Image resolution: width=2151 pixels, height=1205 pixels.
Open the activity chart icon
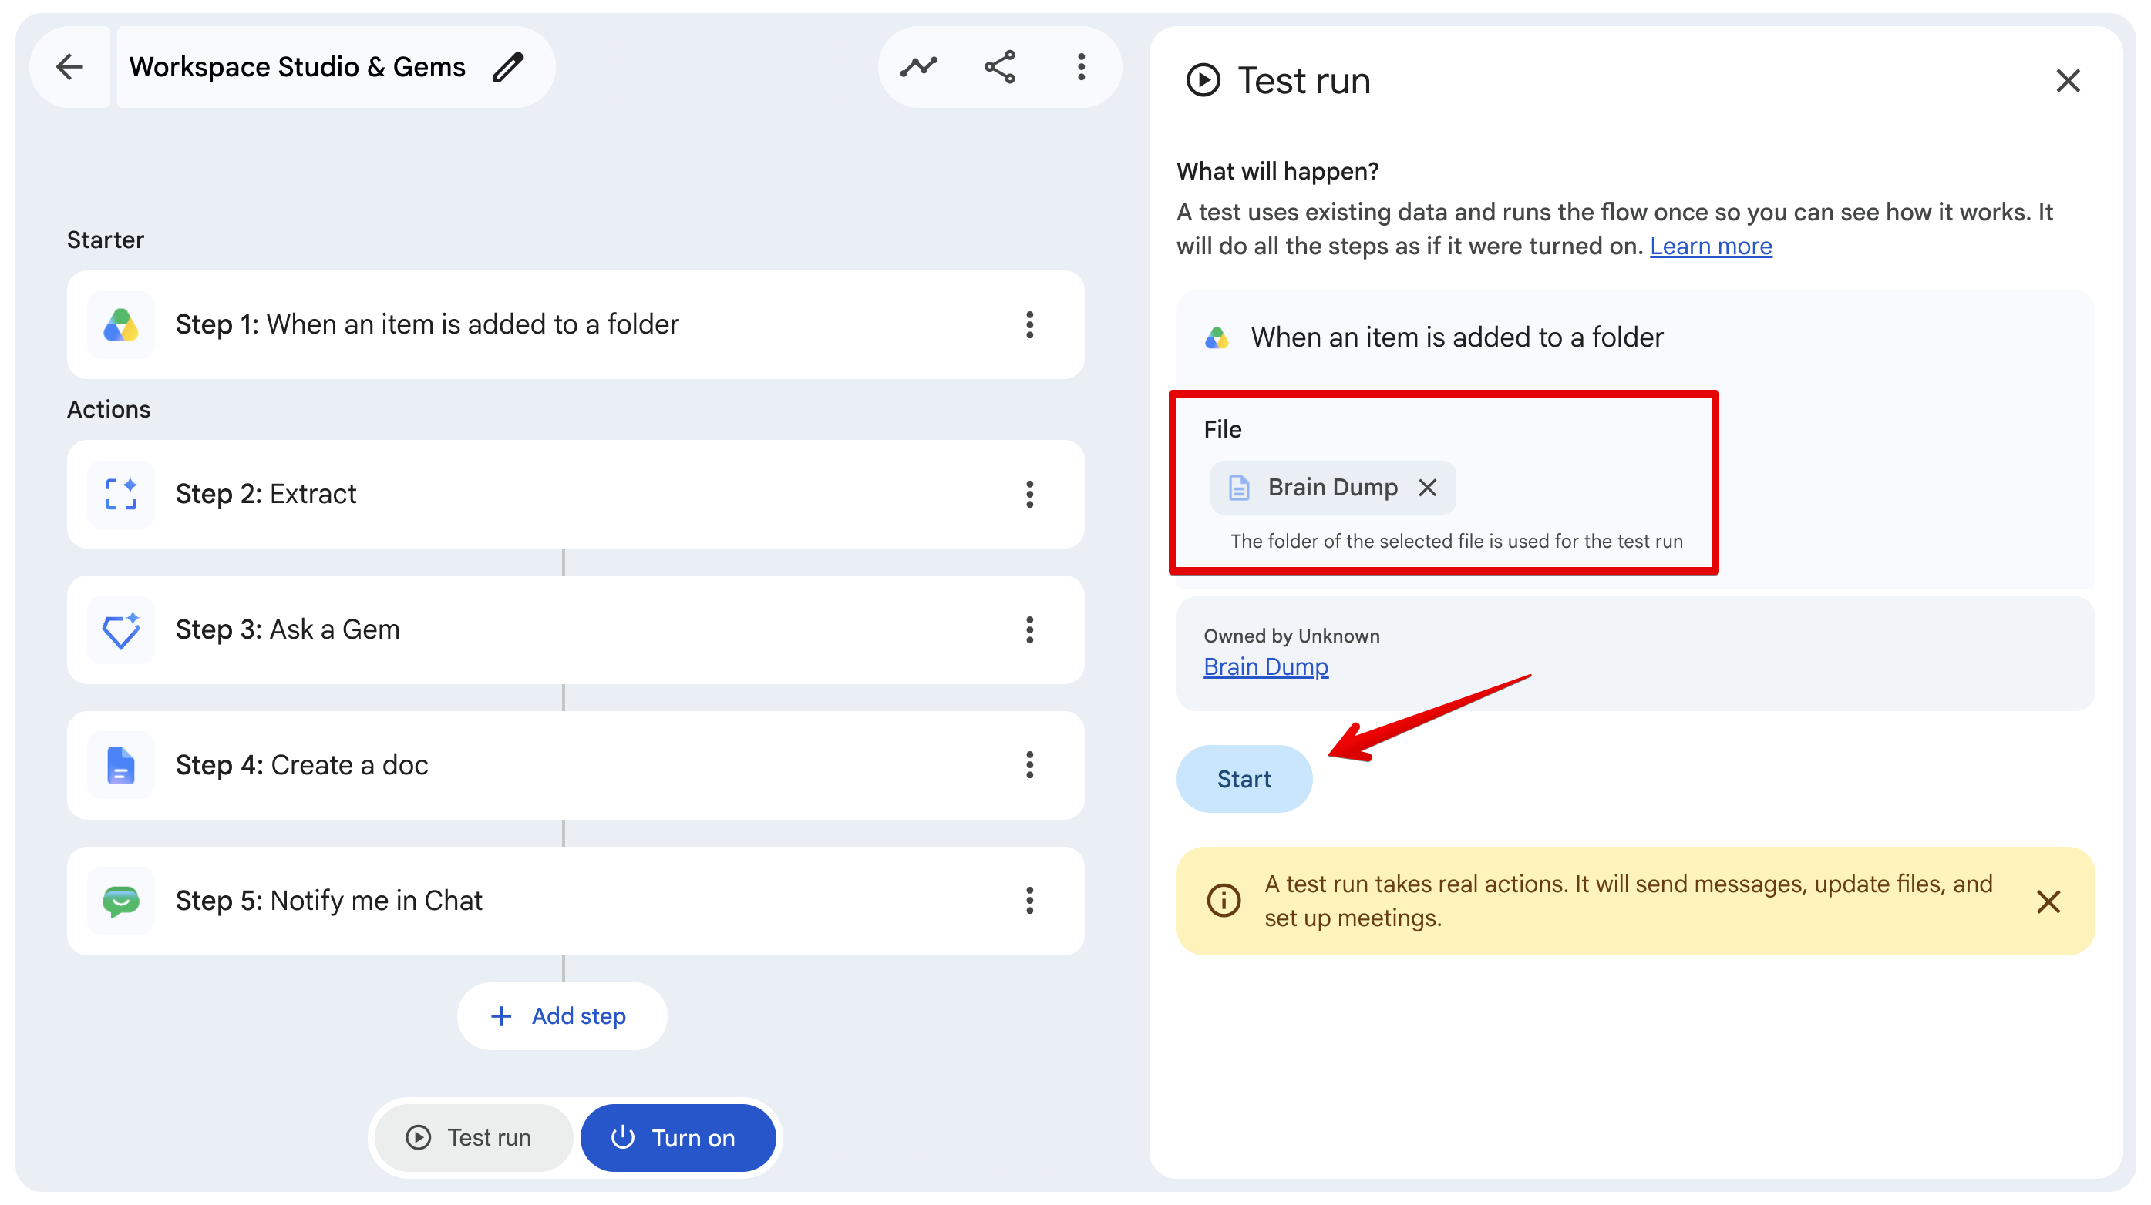coord(918,67)
